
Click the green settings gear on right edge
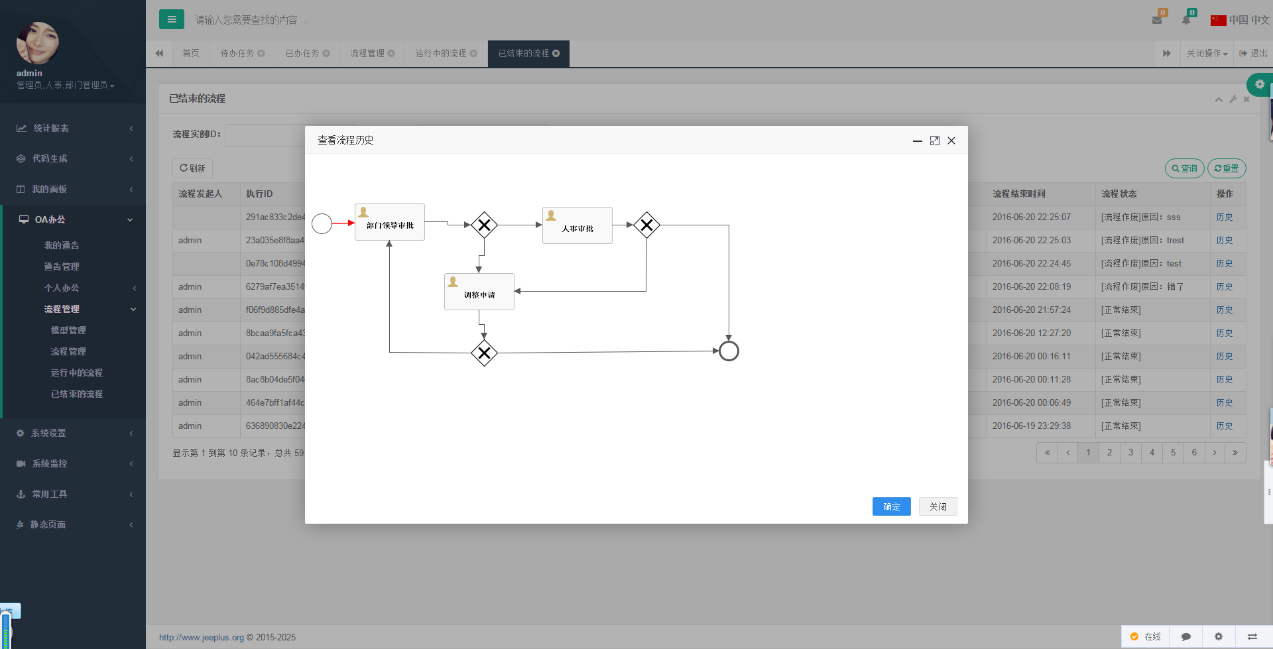click(1260, 84)
